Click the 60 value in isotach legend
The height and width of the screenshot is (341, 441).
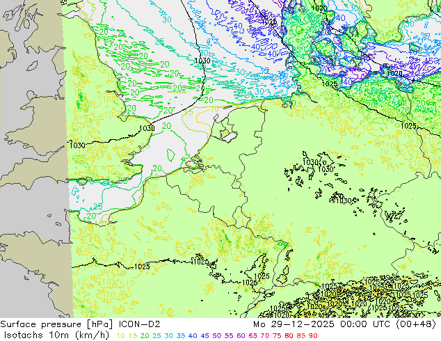coord(241,335)
